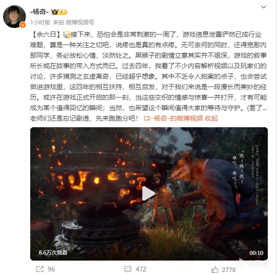Click the orange verified V badge

[x=23, y=25]
